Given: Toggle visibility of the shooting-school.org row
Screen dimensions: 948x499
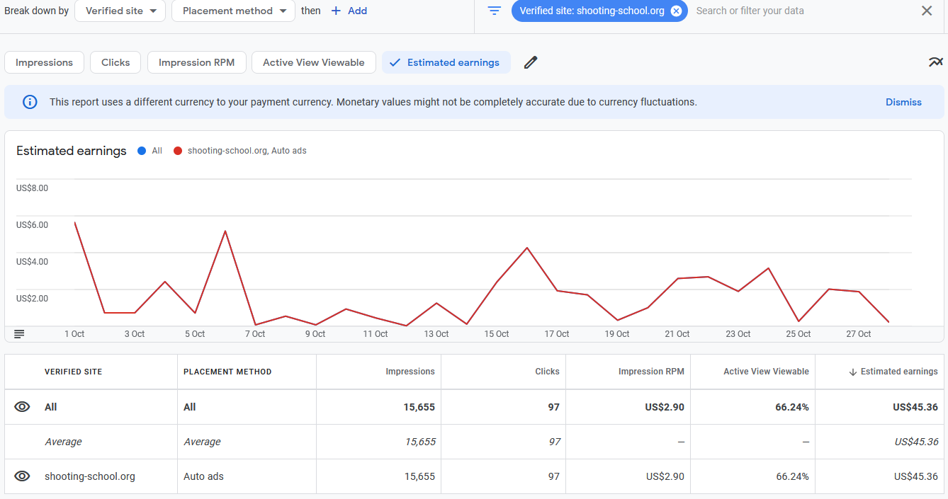Looking at the screenshot, I should point(23,476).
